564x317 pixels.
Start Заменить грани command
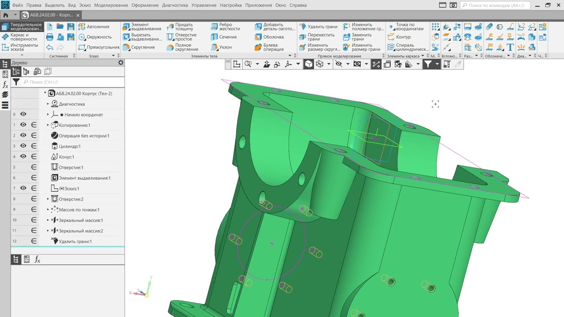(x=357, y=37)
